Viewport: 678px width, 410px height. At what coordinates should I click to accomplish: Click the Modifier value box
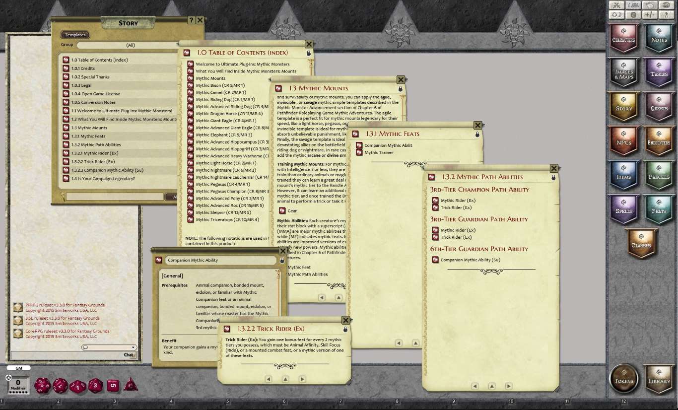point(18,385)
